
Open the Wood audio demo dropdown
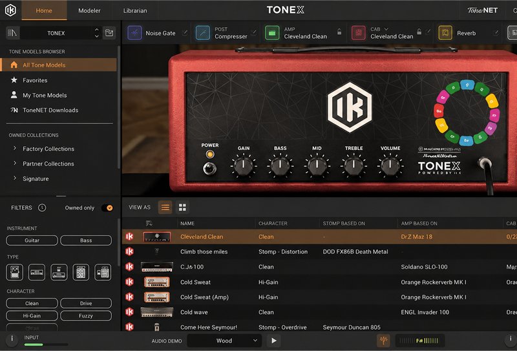click(224, 341)
